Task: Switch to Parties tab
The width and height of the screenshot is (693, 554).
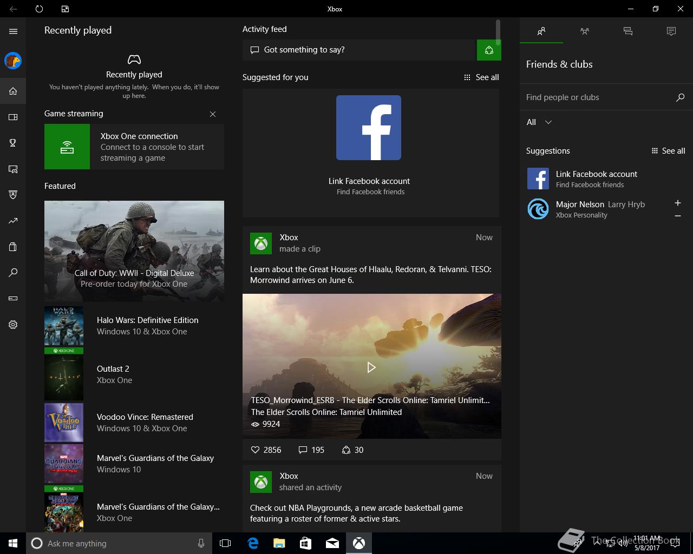Action: click(x=585, y=31)
